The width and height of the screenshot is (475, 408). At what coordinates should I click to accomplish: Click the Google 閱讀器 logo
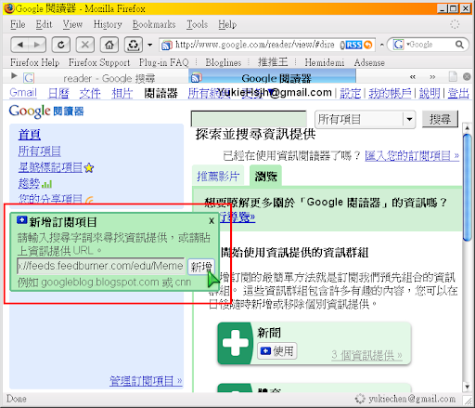[x=46, y=112]
